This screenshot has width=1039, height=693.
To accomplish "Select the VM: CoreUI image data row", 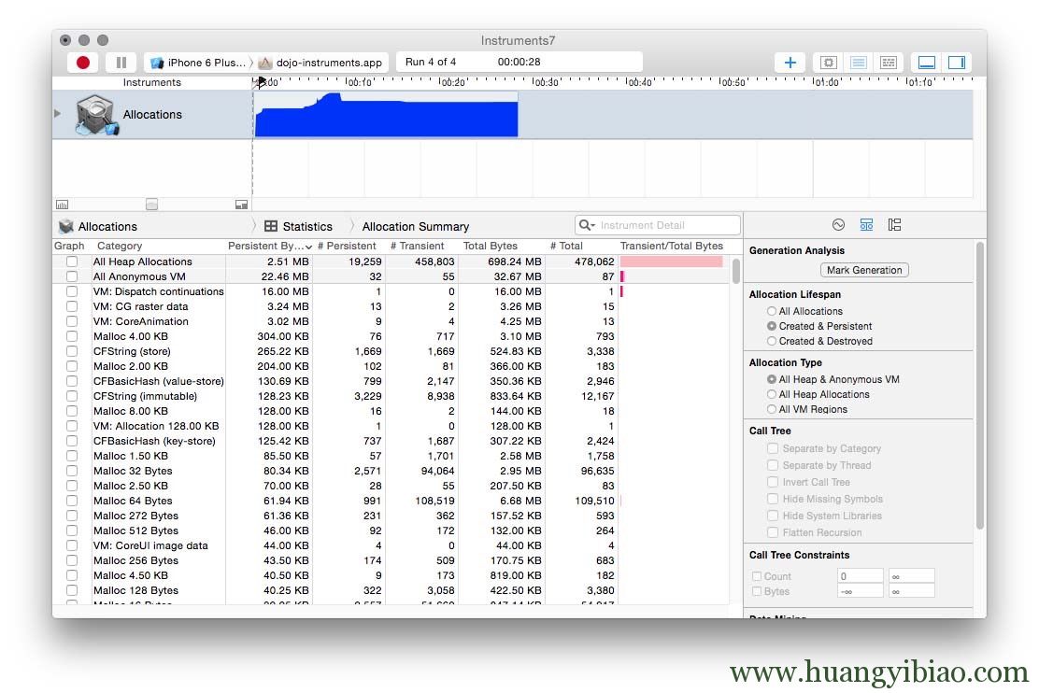I will [x=391, y=545].
